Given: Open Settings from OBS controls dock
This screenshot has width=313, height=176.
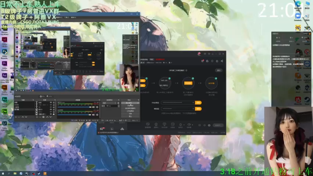Looking at the screenshot, I should 130,114.
